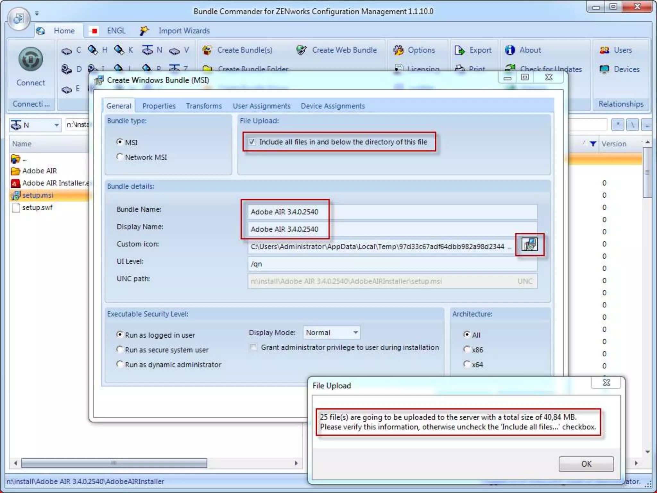Open the Import Wizards ribbon tab

click(184, 31)
